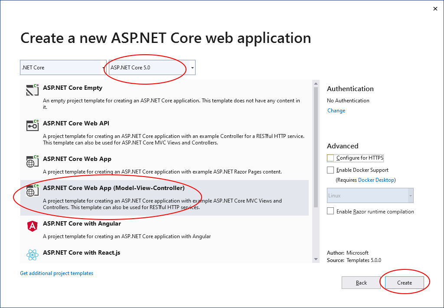Select ASP.NET Core with Angular title
The image size is (444, 308).
pyautogui.click(x=82, y=223)
